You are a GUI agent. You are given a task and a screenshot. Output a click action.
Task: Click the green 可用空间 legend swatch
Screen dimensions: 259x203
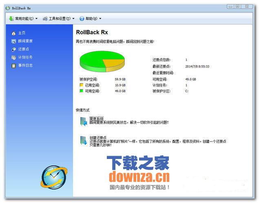point(81,91)
